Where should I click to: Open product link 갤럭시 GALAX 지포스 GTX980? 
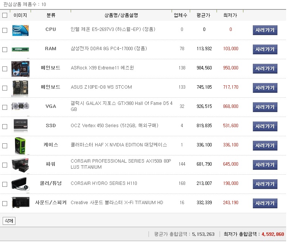coord(122,106)
